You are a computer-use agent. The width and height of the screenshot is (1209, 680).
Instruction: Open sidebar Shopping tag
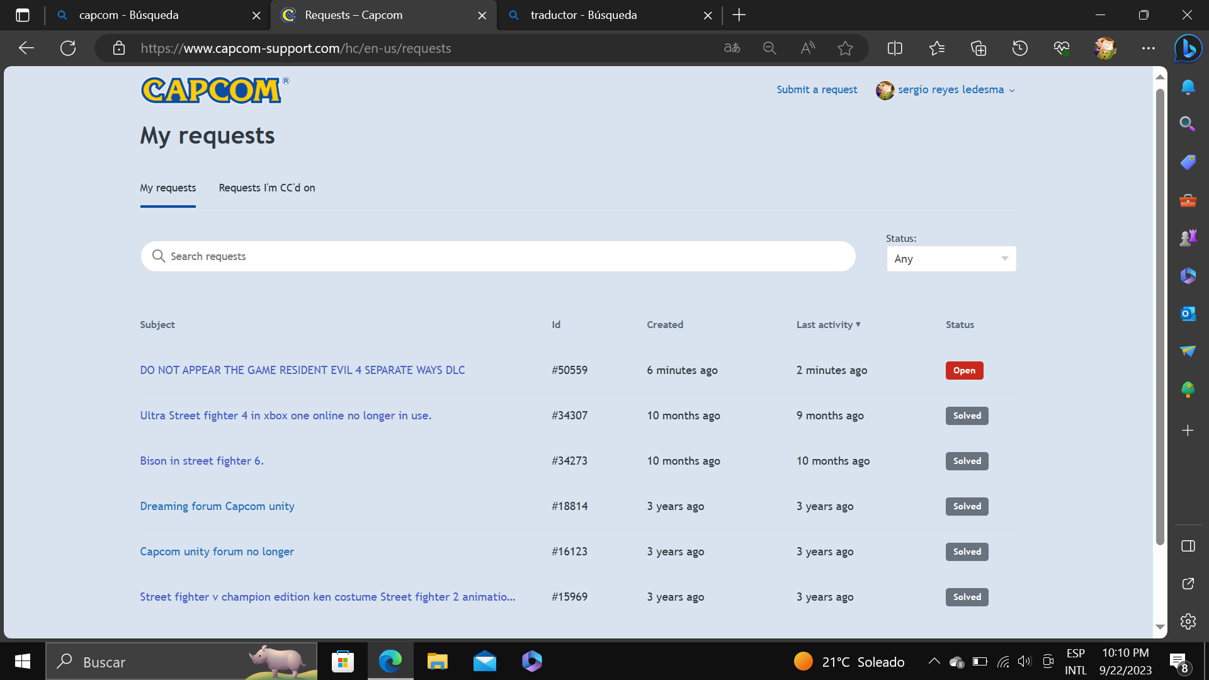1188,162
